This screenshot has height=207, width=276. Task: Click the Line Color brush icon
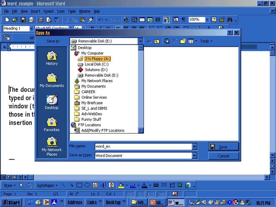(133, 185)
